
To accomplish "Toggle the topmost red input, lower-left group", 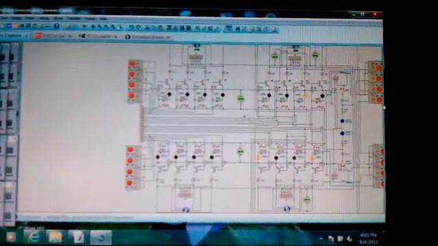I will click(x=130, y=150).
